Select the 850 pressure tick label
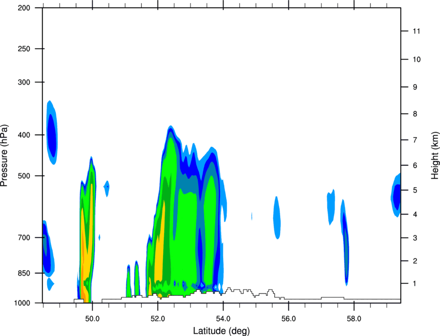The image size is (440, 336). [x=24, y=273]
